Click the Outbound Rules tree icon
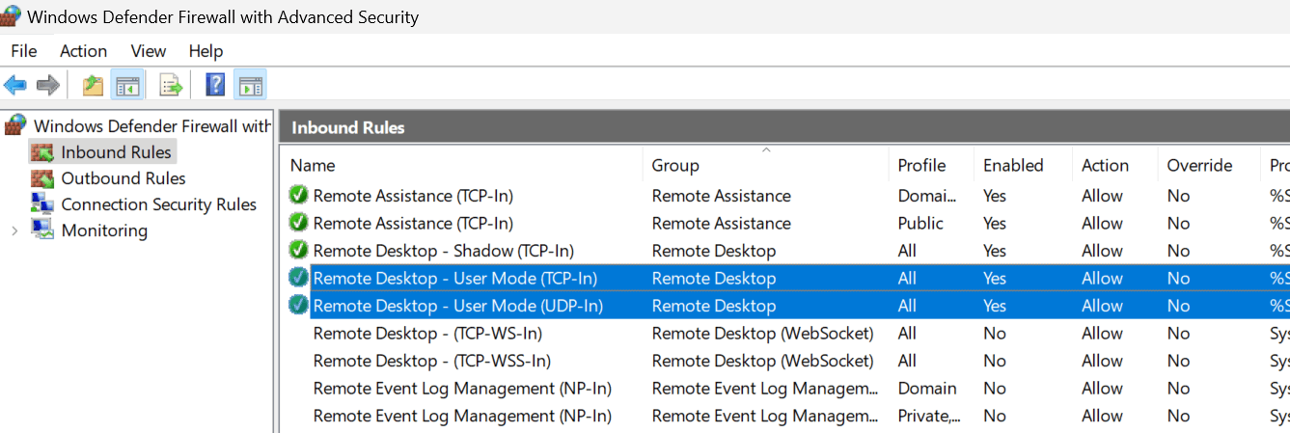Screen dimensions: 1290x433 (x=42, y=178)
